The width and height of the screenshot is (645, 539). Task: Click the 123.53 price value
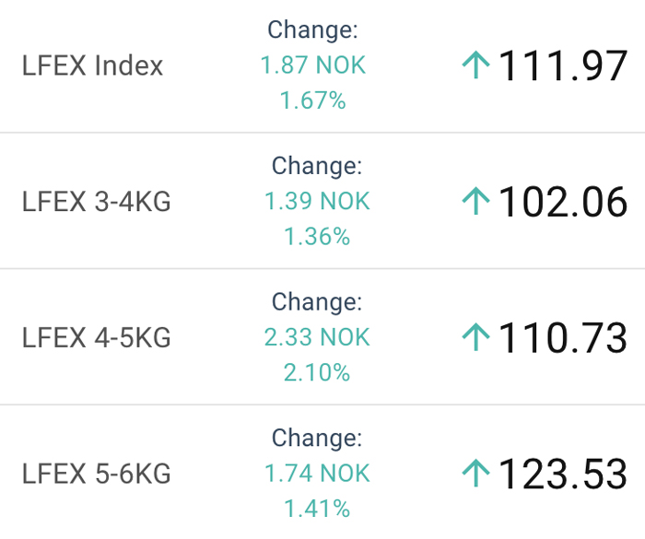point(563,474)
